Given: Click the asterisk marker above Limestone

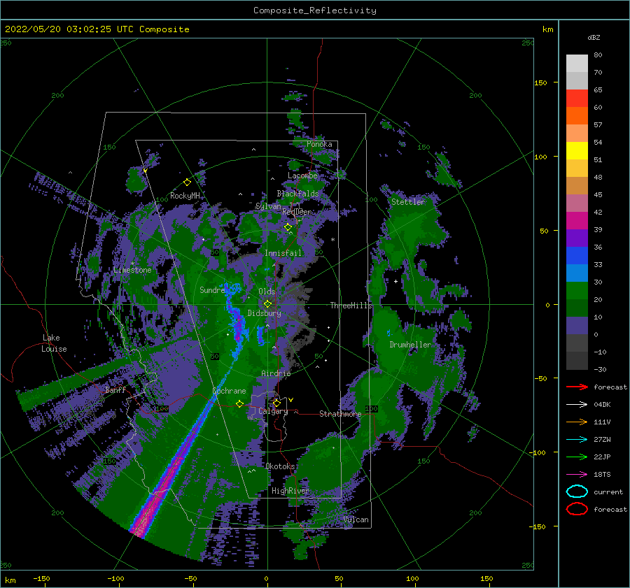Looking at the screenshot, I should [x=132, y=264].
